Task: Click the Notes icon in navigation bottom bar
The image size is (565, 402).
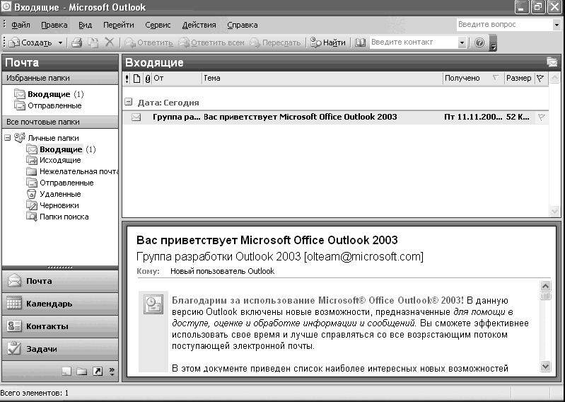Action: click(x=66, y=371)
